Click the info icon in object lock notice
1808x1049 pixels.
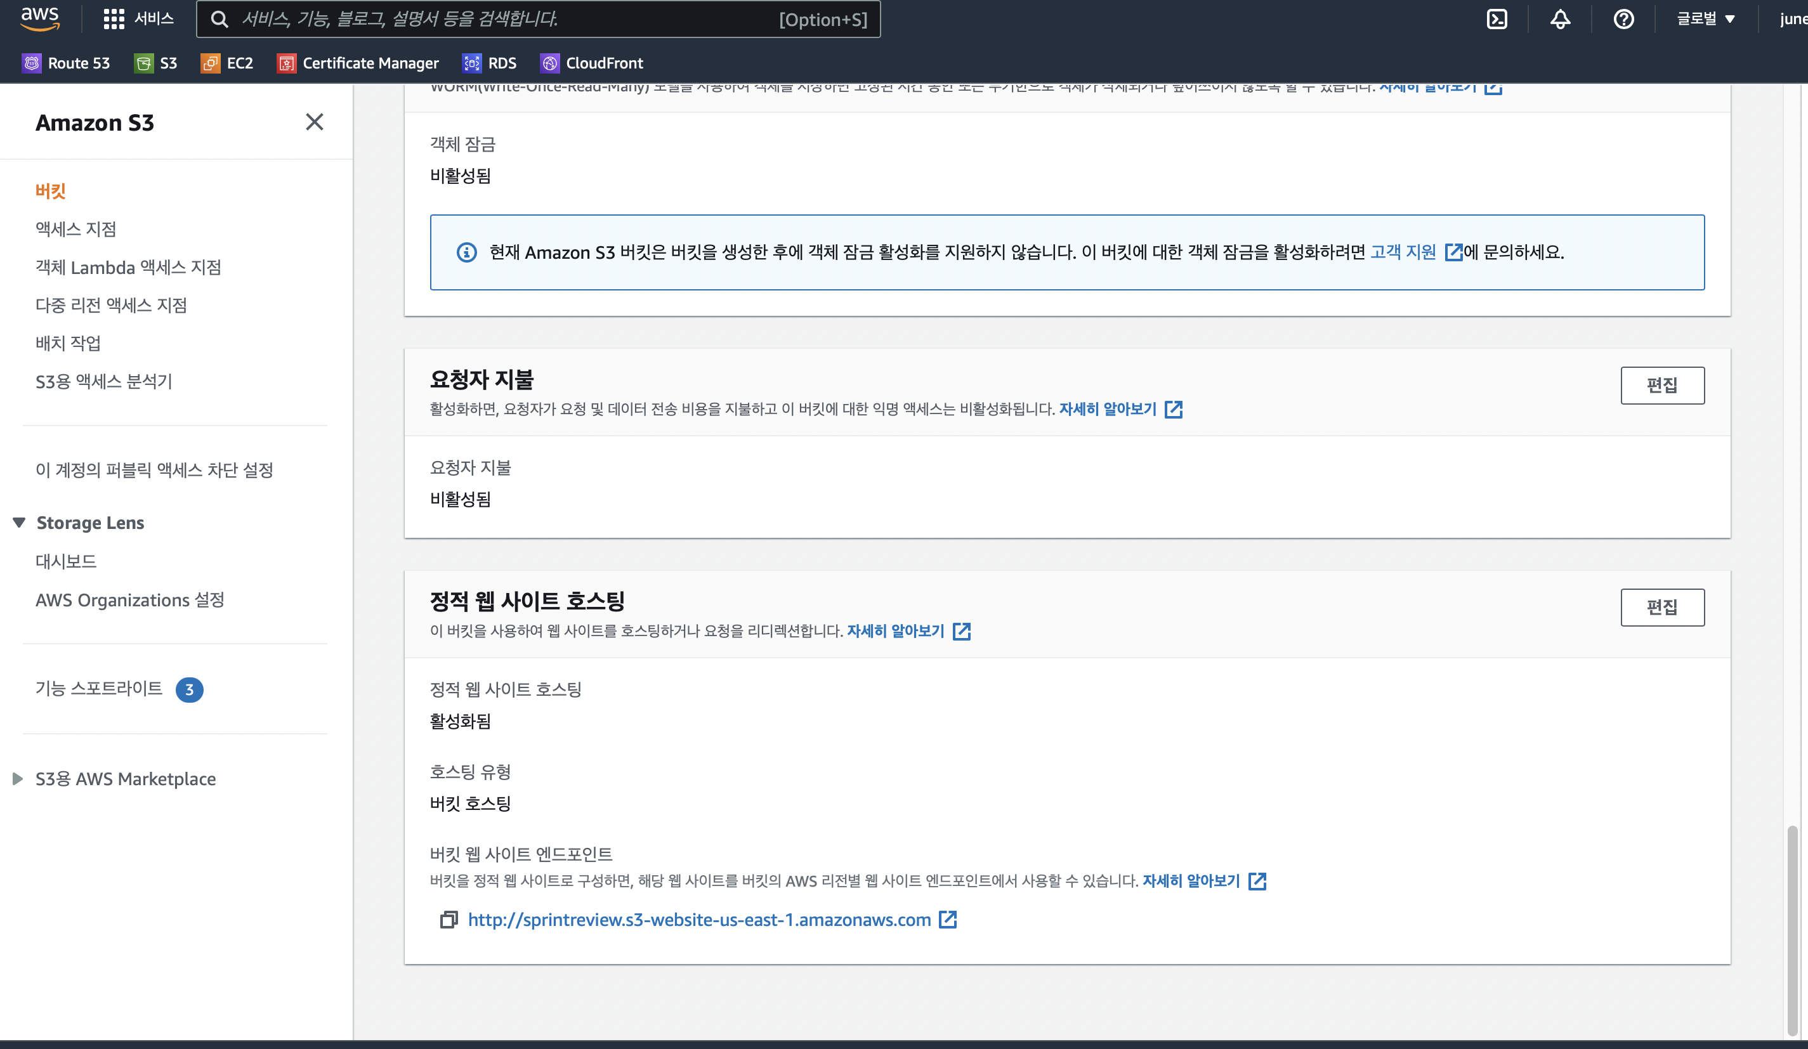466,252
